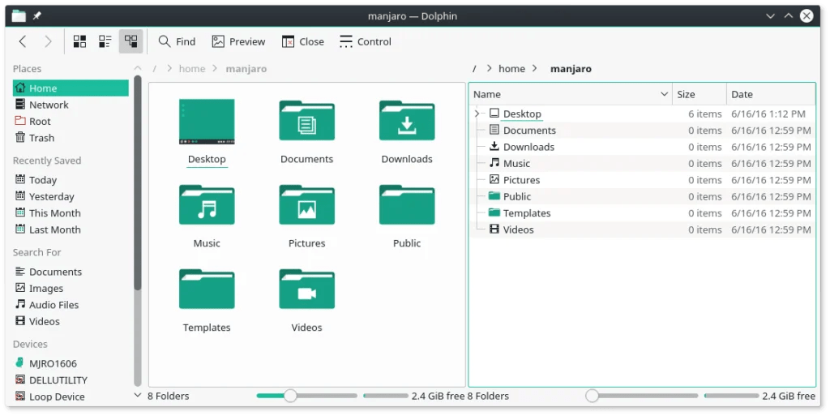Viewport: 830px width, 416px height.
Task: Select Templates row in details list
Action: (642, 212)
